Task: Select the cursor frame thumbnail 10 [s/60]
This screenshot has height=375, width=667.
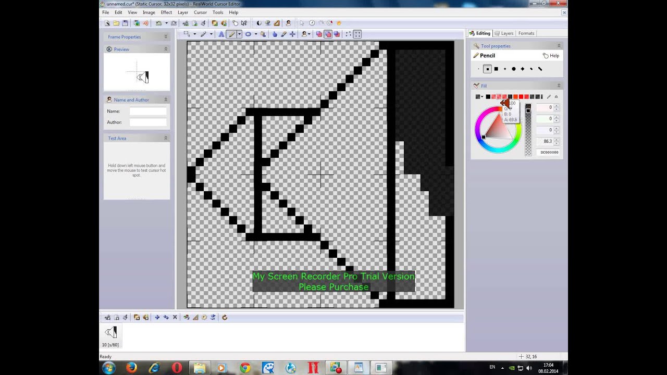Action: coord(110,335)
